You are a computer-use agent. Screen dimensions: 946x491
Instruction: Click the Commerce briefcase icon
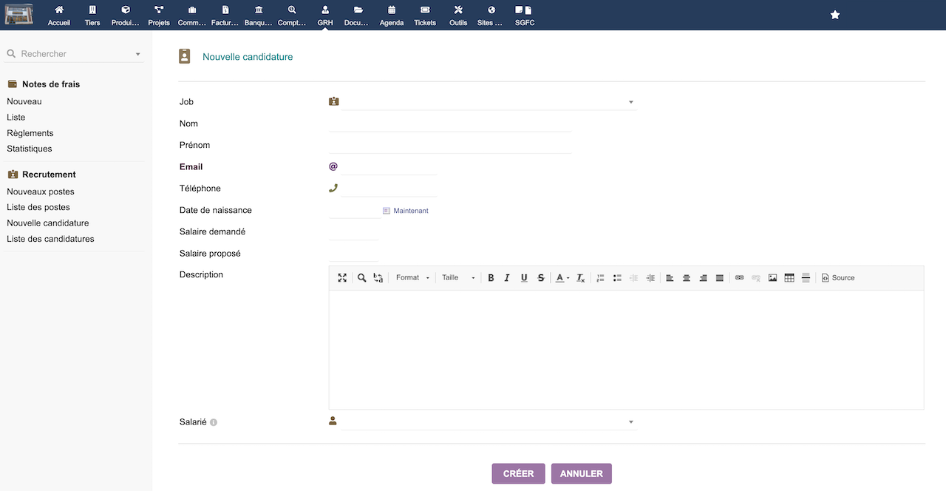pyautogui.click(x=192, y=10)
